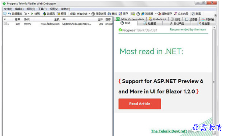
Task: Click the timer clock toolbar icon
Action: point(138,14)
